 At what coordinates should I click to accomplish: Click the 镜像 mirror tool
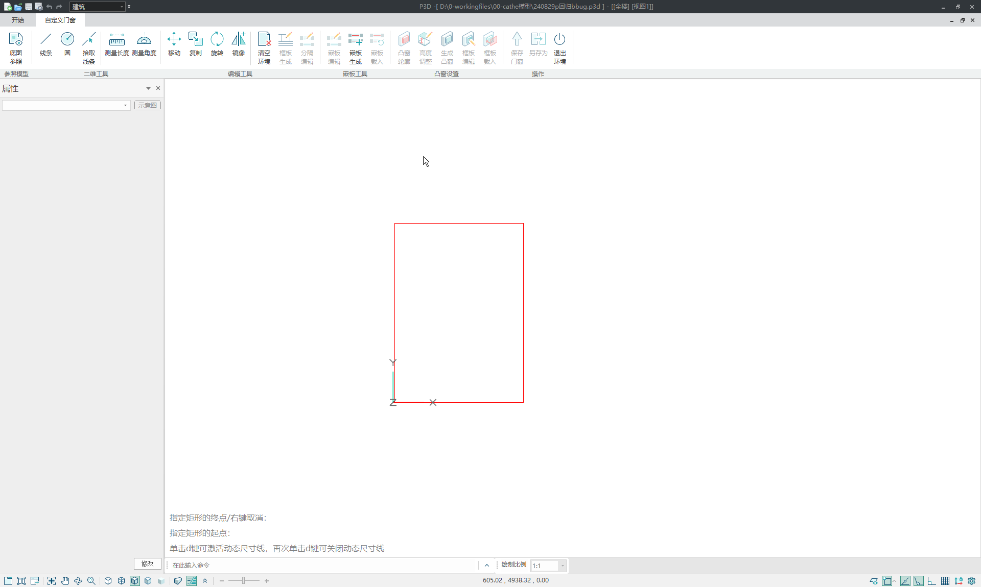coord(239,44)
